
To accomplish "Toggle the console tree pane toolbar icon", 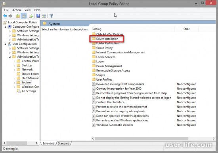I will coord(24,16).
